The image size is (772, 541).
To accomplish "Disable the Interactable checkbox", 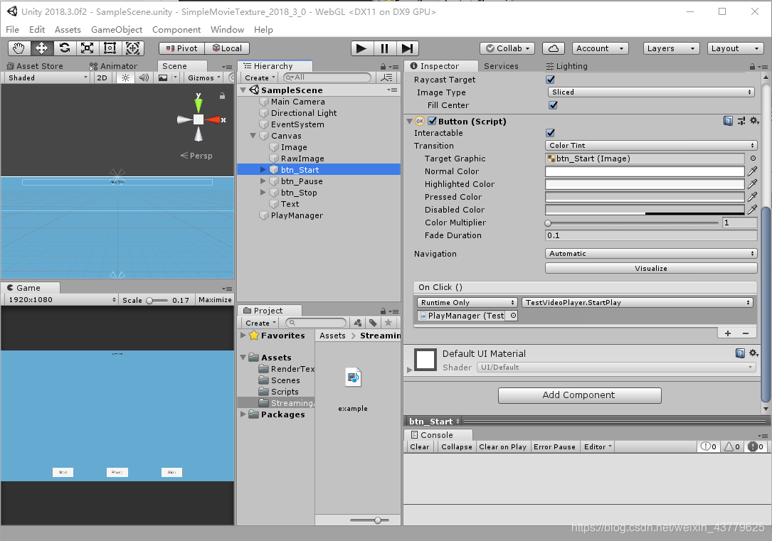I will [x=549, y=132].
